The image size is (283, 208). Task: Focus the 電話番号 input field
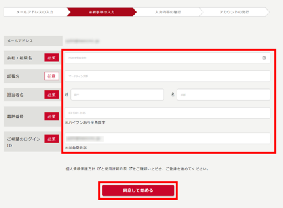(x=167, y=113)
